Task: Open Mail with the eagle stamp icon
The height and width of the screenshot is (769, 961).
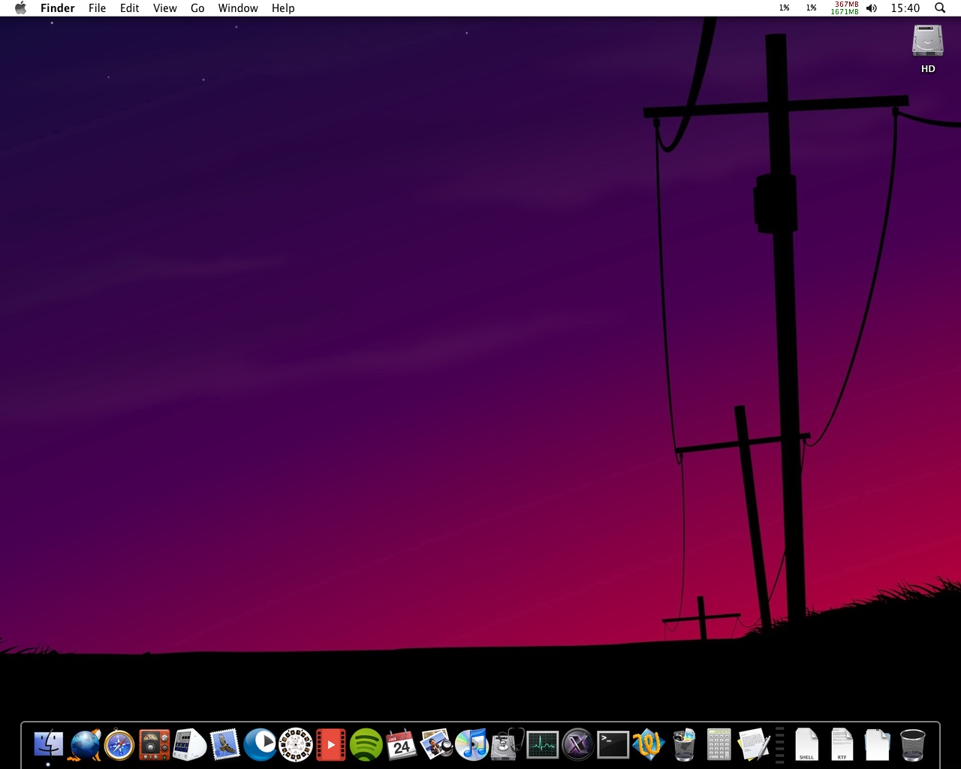Action: pyautogui.click(x=224, y=745)
